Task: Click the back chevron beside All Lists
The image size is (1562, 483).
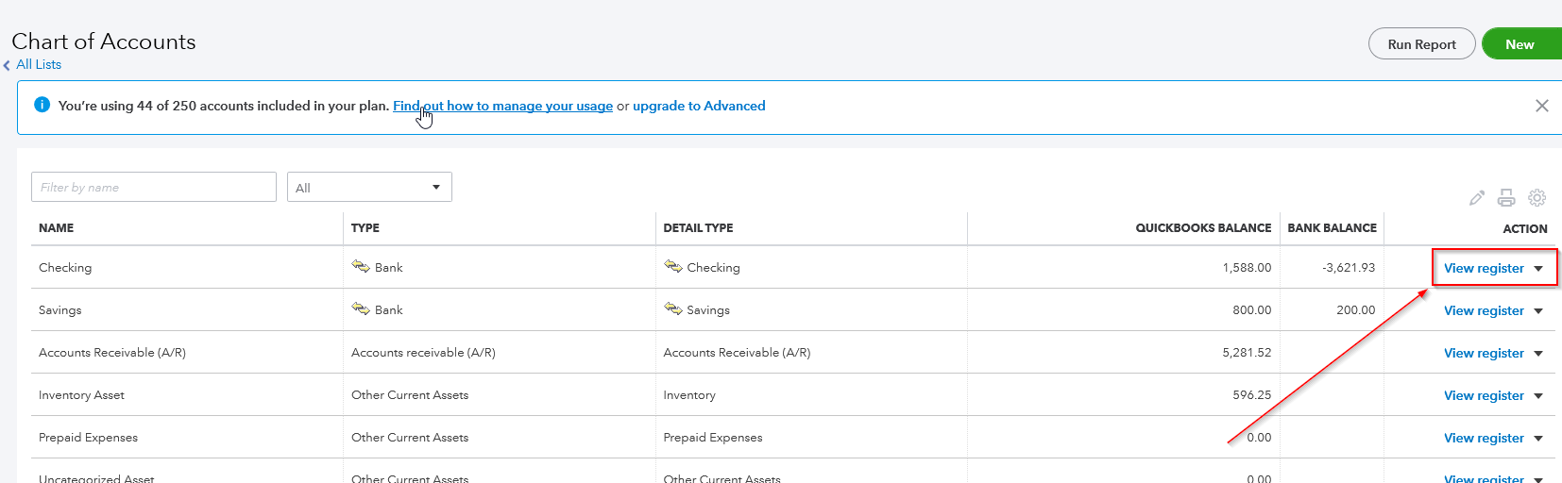Action: [x=7, y=65]
